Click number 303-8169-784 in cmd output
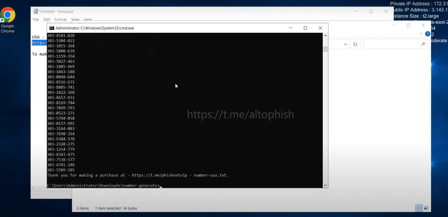The width and height of the screenshot is (448, 217). click(61, 103)
